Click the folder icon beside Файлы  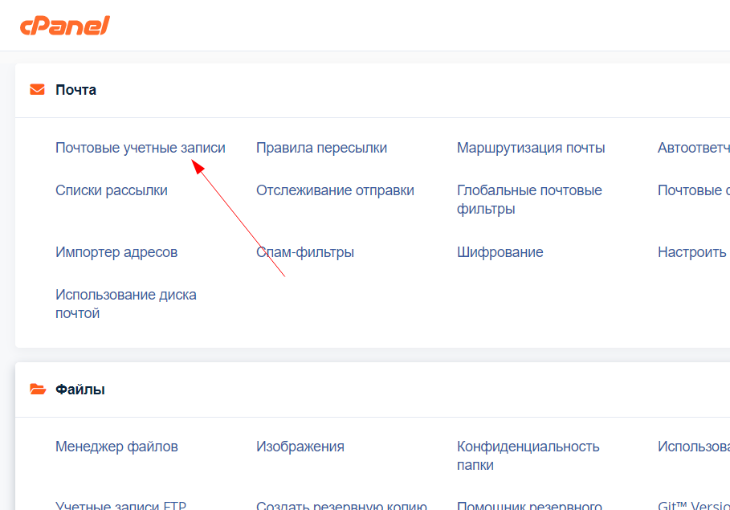(x=37, y=390)
